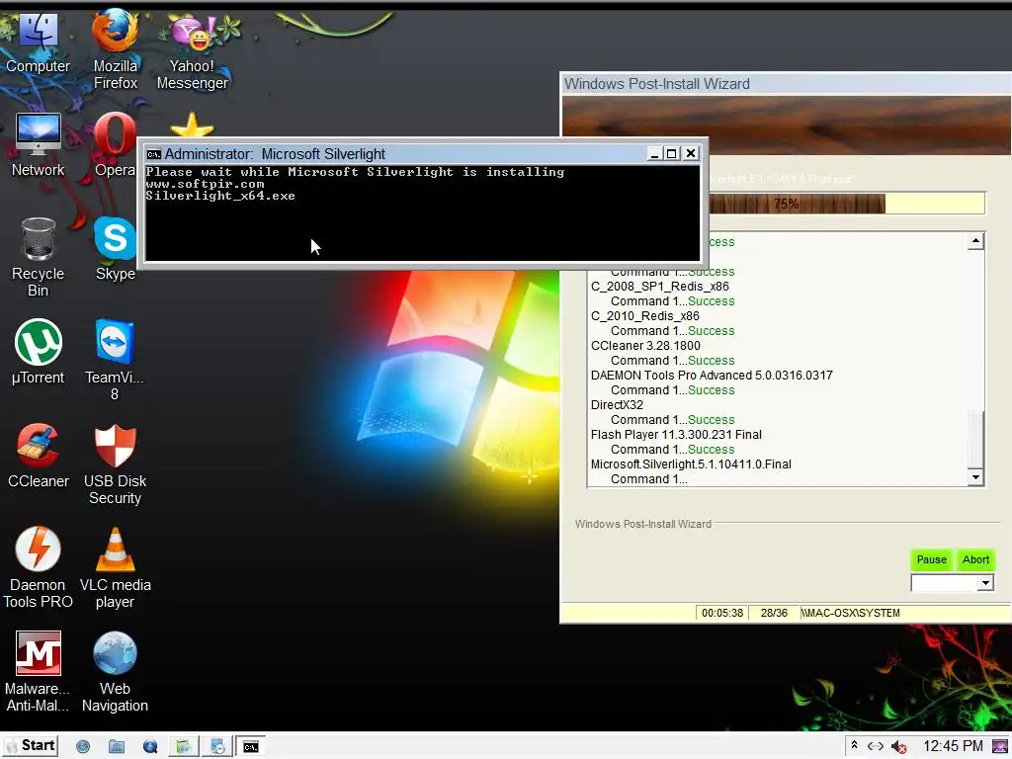Launch USB Disk Security
1012x759 pixels.
(x=115, y=464)
